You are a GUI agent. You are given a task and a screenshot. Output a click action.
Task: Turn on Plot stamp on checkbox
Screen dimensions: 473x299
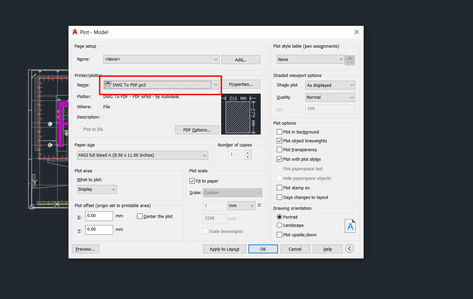click(x=279, y=188)
